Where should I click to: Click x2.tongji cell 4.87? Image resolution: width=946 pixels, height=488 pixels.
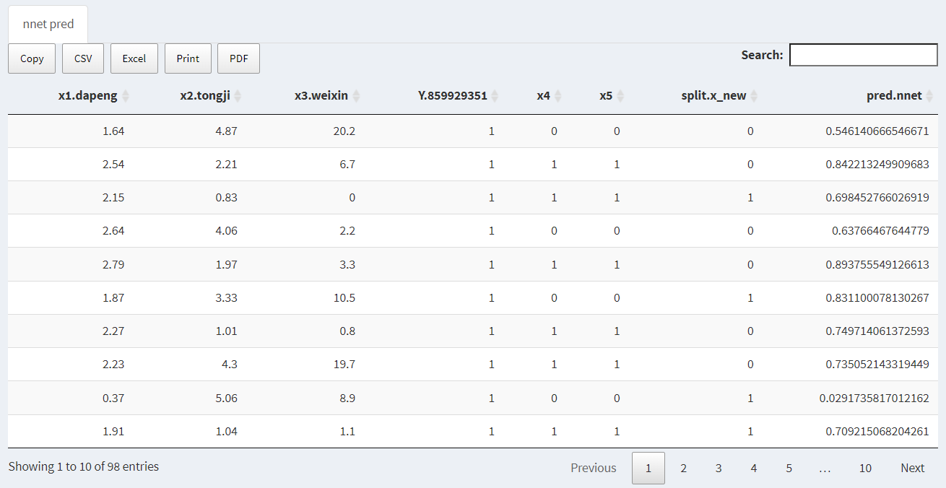[226, 131]
